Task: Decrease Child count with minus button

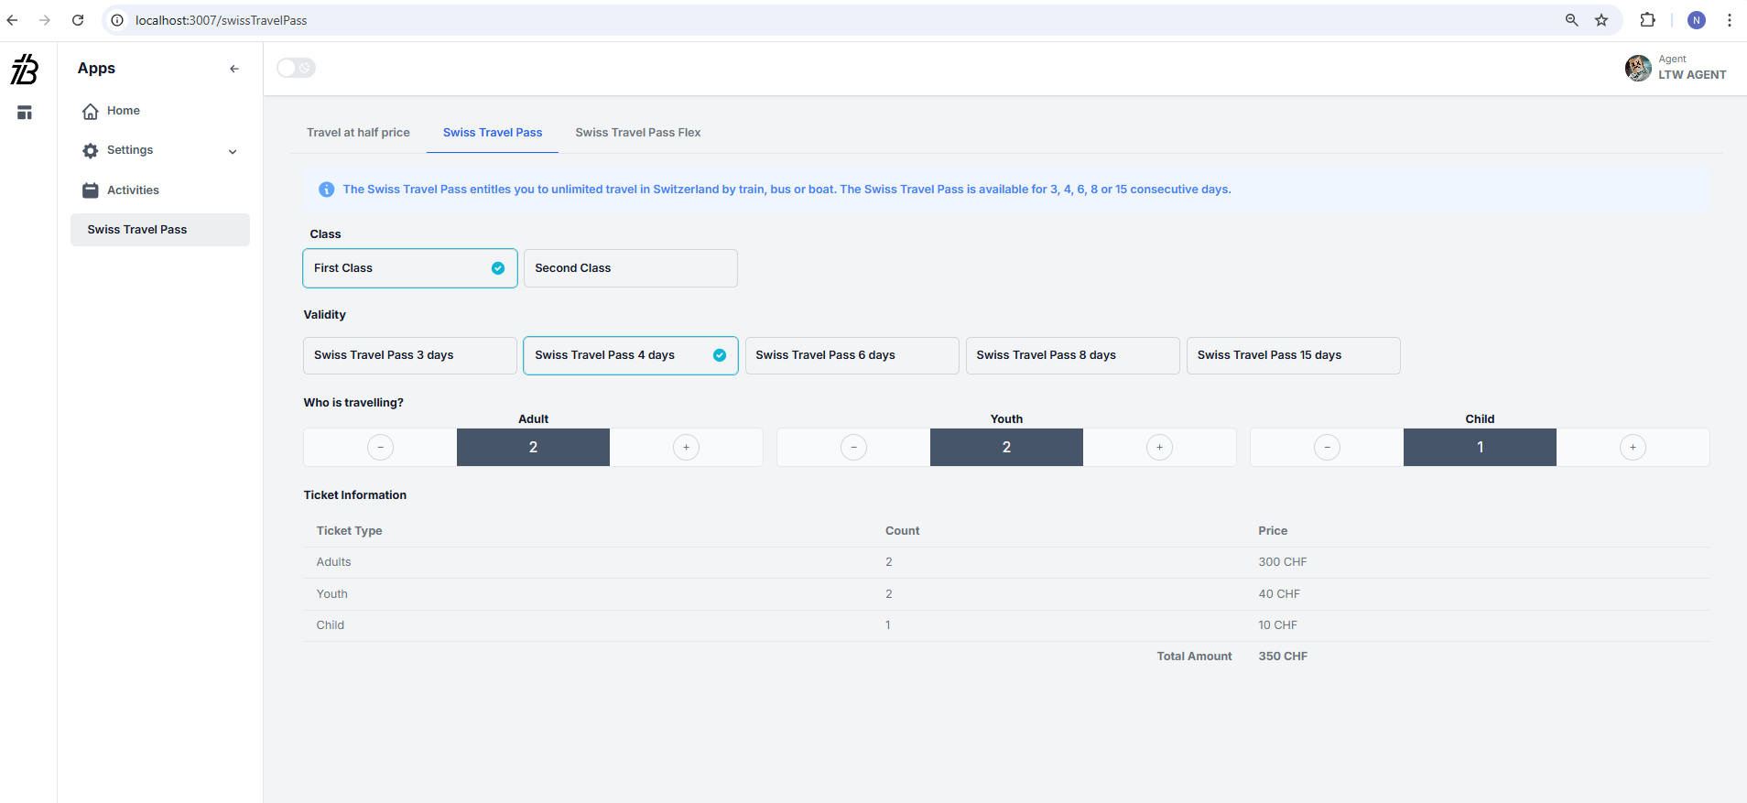Action: pyautogui.click(x=1327, y=448)
